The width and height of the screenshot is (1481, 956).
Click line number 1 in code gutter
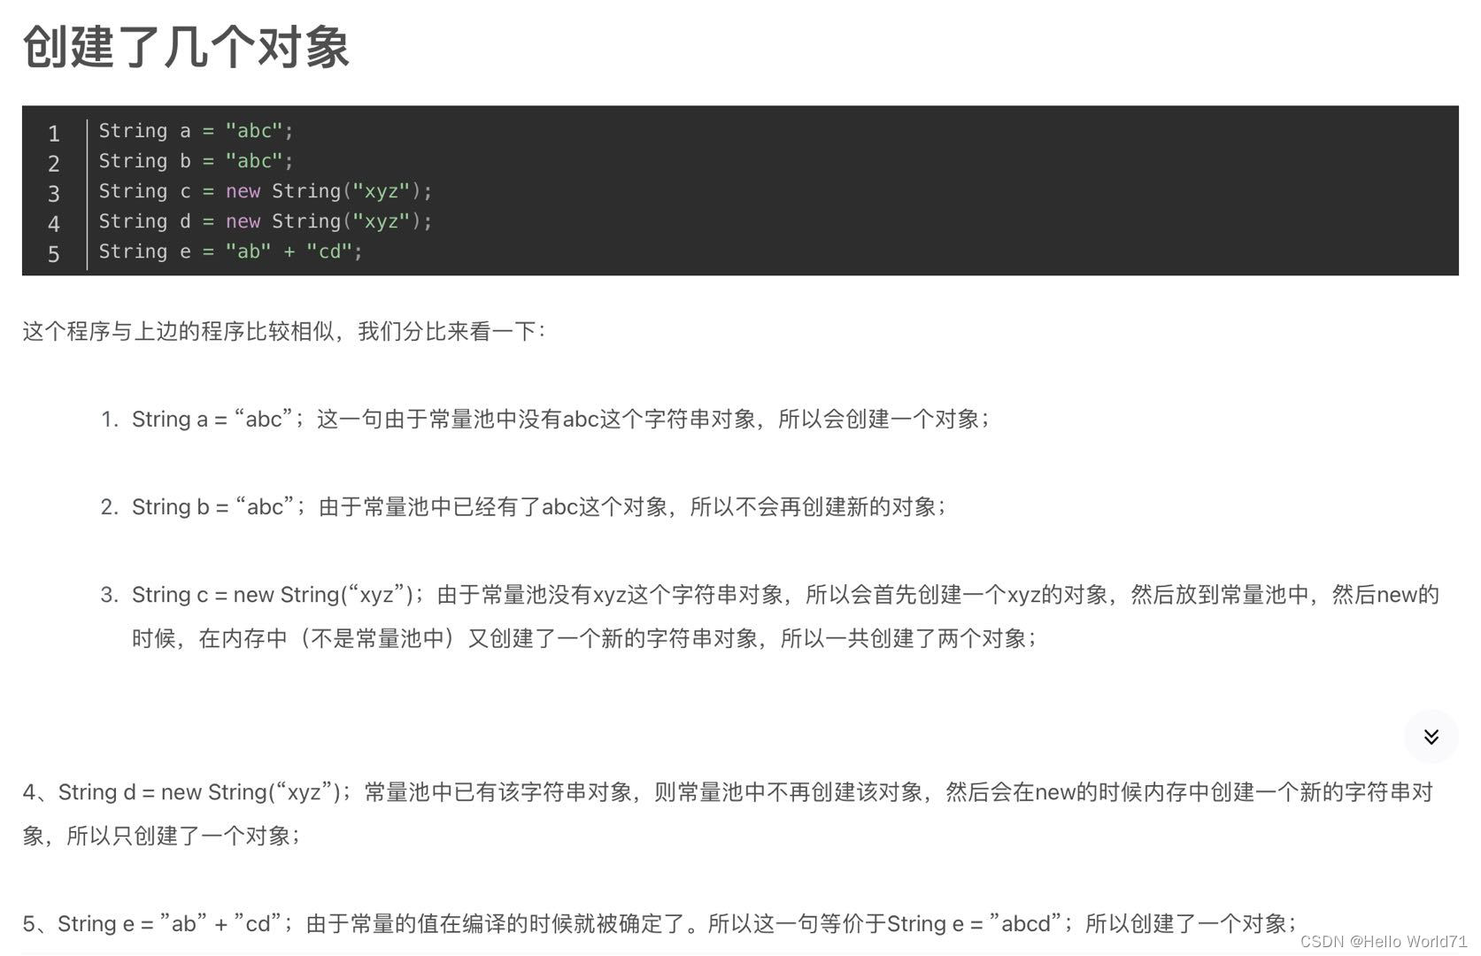click(54, 134)
